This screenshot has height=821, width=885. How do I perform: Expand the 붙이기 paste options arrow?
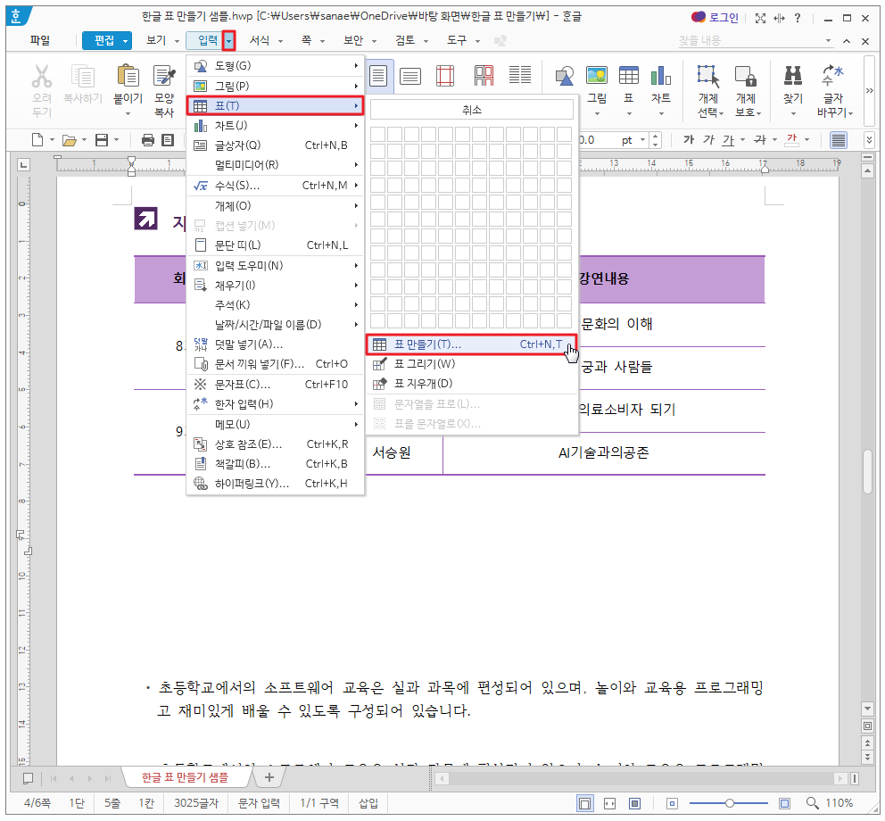coord(128,113)
